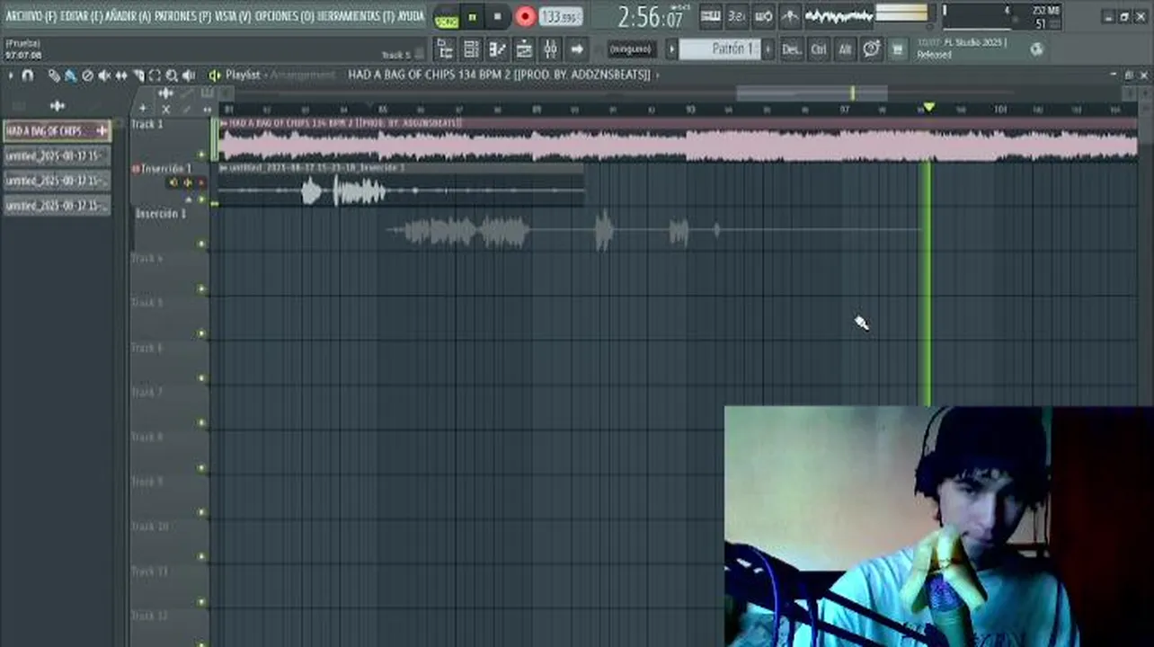Click arrow right of Patrón 1 selector
The width and height of the screenshot is (1154, 647).
click(x=767, y=49)
